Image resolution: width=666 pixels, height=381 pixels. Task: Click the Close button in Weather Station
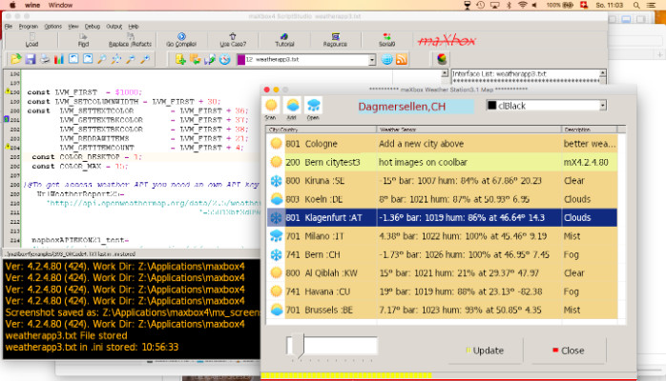coord(569,351)
